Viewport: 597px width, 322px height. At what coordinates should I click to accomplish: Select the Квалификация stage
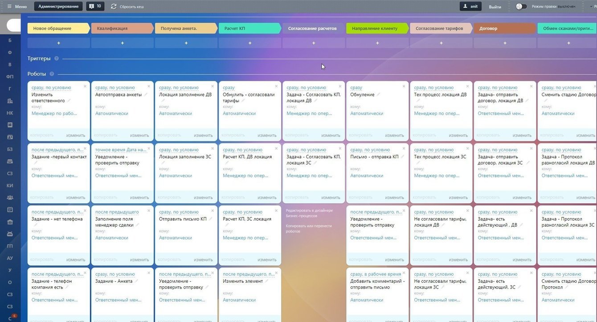pyautogui.click(x=122, y=28)
